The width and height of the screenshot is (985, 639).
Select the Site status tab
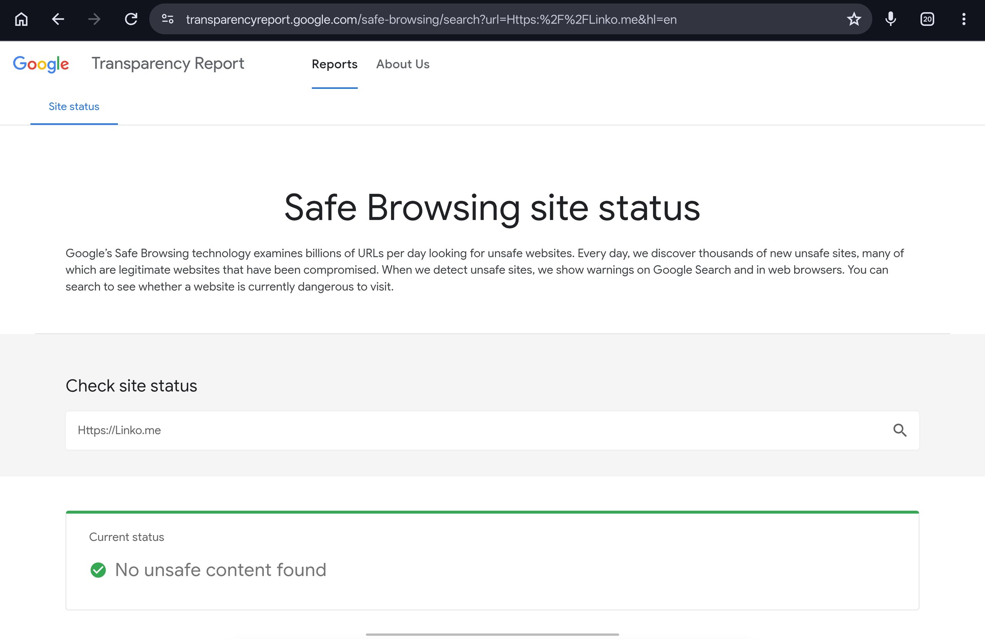74,107
